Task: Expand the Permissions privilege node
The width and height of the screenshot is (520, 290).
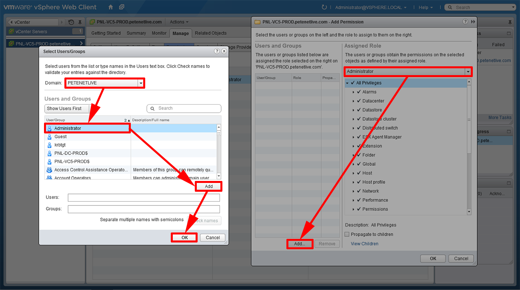Action: click(354, 209)
